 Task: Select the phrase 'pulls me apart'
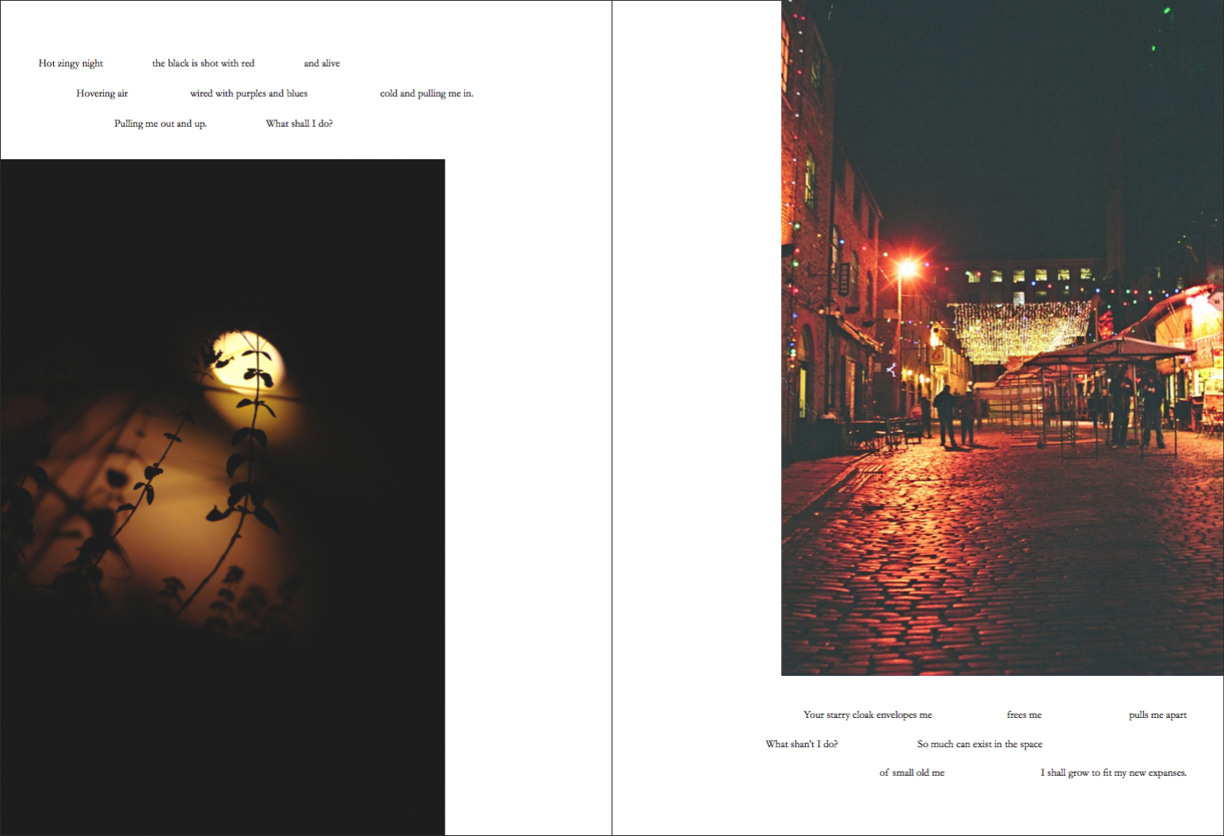[x=1157, y=715]
